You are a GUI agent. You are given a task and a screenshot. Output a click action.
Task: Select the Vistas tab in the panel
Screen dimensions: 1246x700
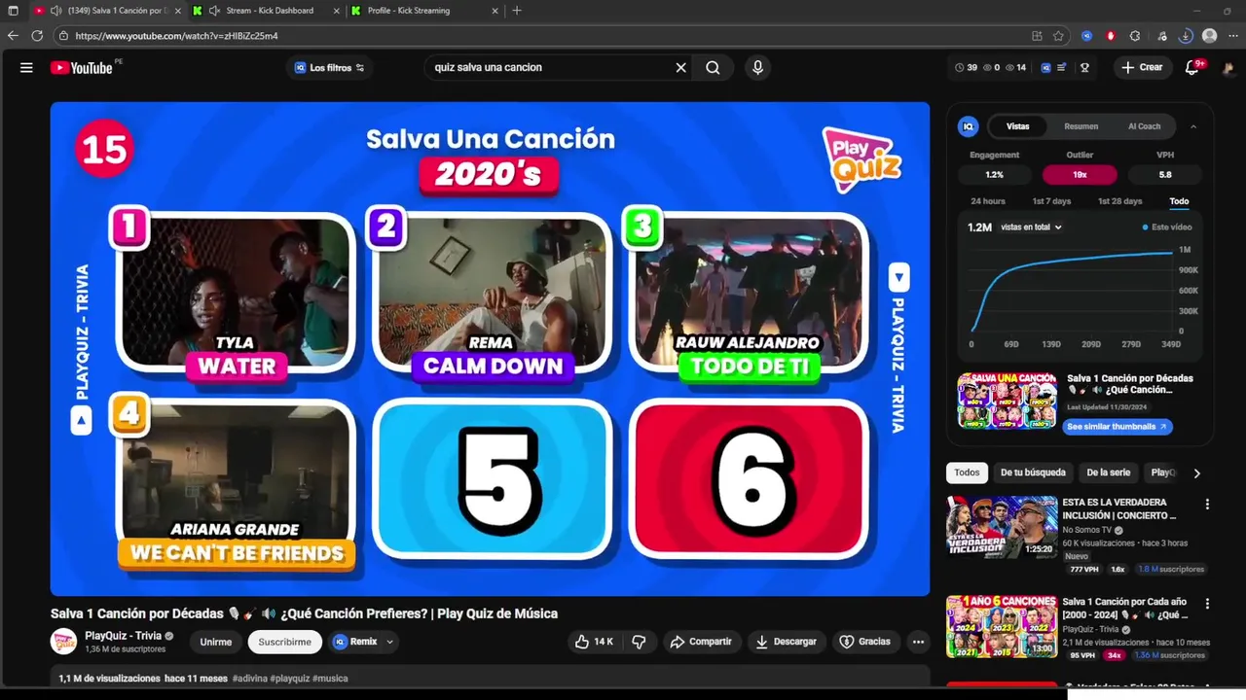point(1017,126)
